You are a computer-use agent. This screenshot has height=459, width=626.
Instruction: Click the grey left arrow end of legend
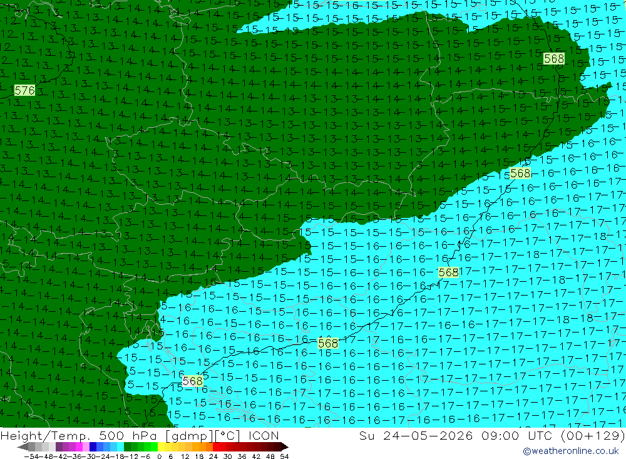pos(23,447)
